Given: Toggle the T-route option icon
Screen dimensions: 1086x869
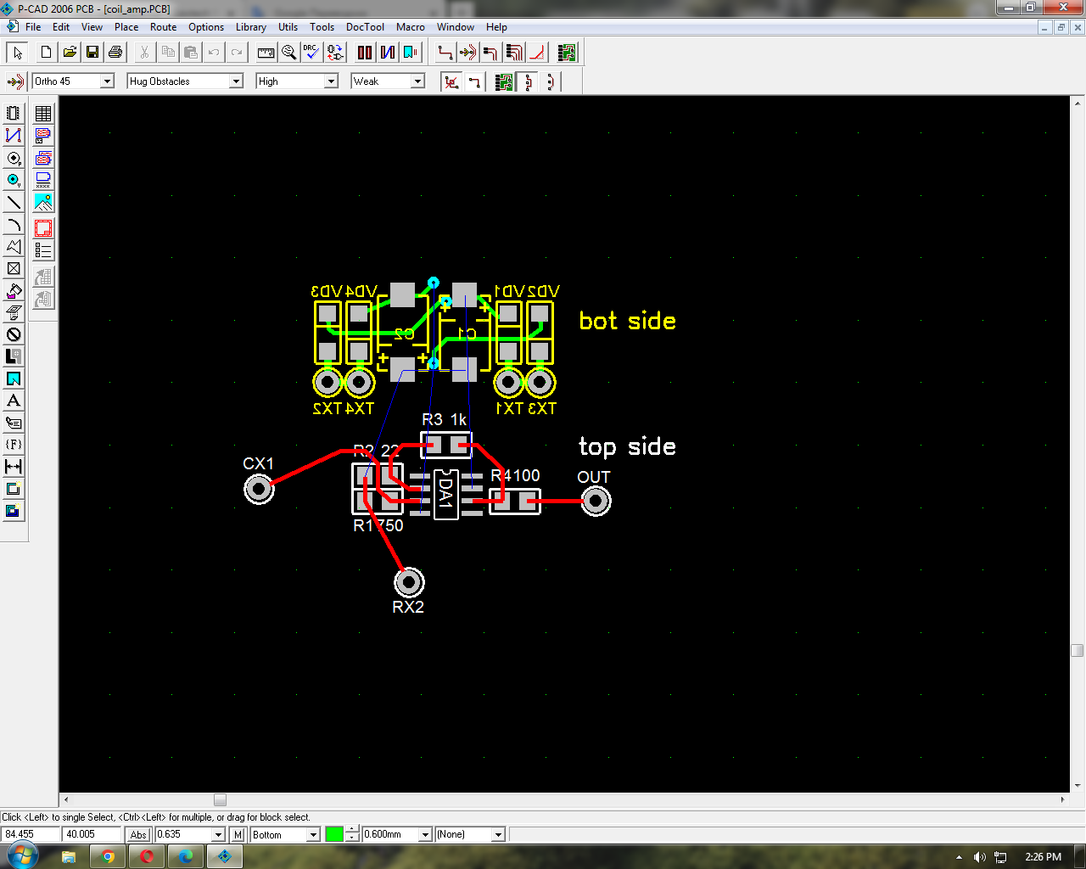Looking at the screenshot, I should click(x=474, y=81).
